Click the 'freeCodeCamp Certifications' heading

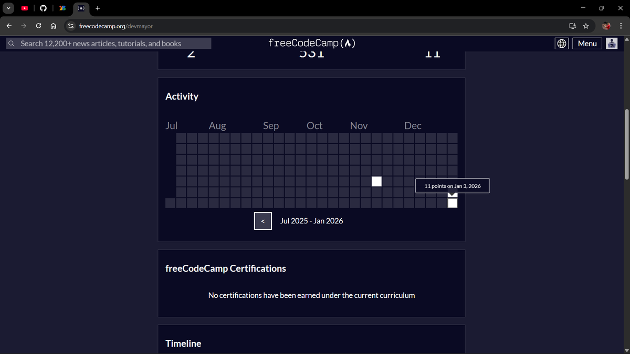(x=226, y=269)
